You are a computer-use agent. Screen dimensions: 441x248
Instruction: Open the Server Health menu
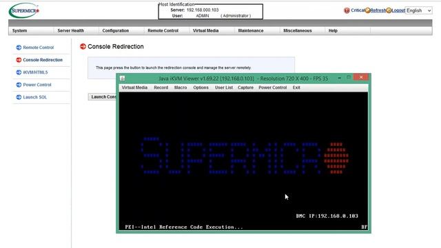pyautogui.click(x=70, y=30)
